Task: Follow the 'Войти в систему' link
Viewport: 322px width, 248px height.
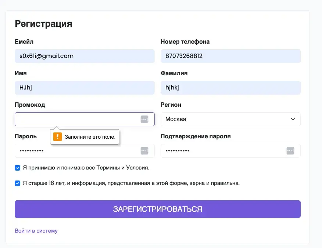Action: [x=36, y=231]
